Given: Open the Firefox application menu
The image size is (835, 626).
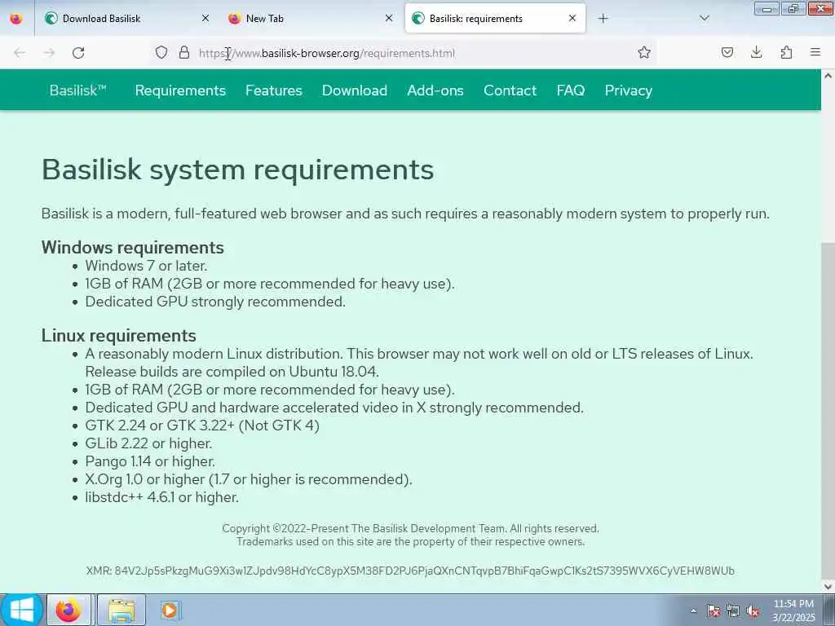Looking at the screenshot, I should tap(815, 52).
